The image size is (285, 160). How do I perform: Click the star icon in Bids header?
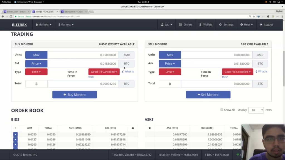[133, 128]
